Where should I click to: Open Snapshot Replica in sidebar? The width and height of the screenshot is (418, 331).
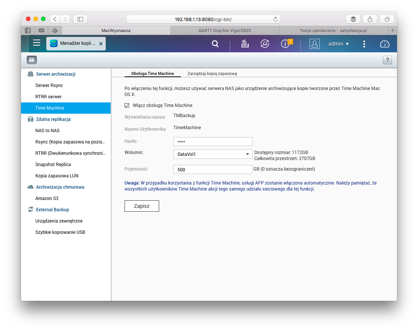[x=66, y=164]
